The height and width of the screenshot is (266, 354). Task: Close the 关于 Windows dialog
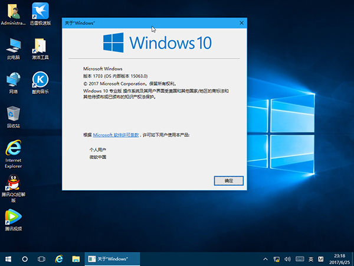click(x=241, y=22)
